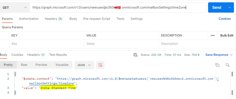Click the VALUE column header
Viewport: 236px width, 99px height.
(x=91, y=35)
